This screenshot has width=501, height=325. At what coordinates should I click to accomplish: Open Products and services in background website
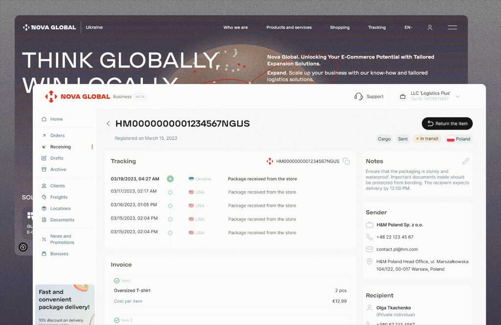pos(289,27)
